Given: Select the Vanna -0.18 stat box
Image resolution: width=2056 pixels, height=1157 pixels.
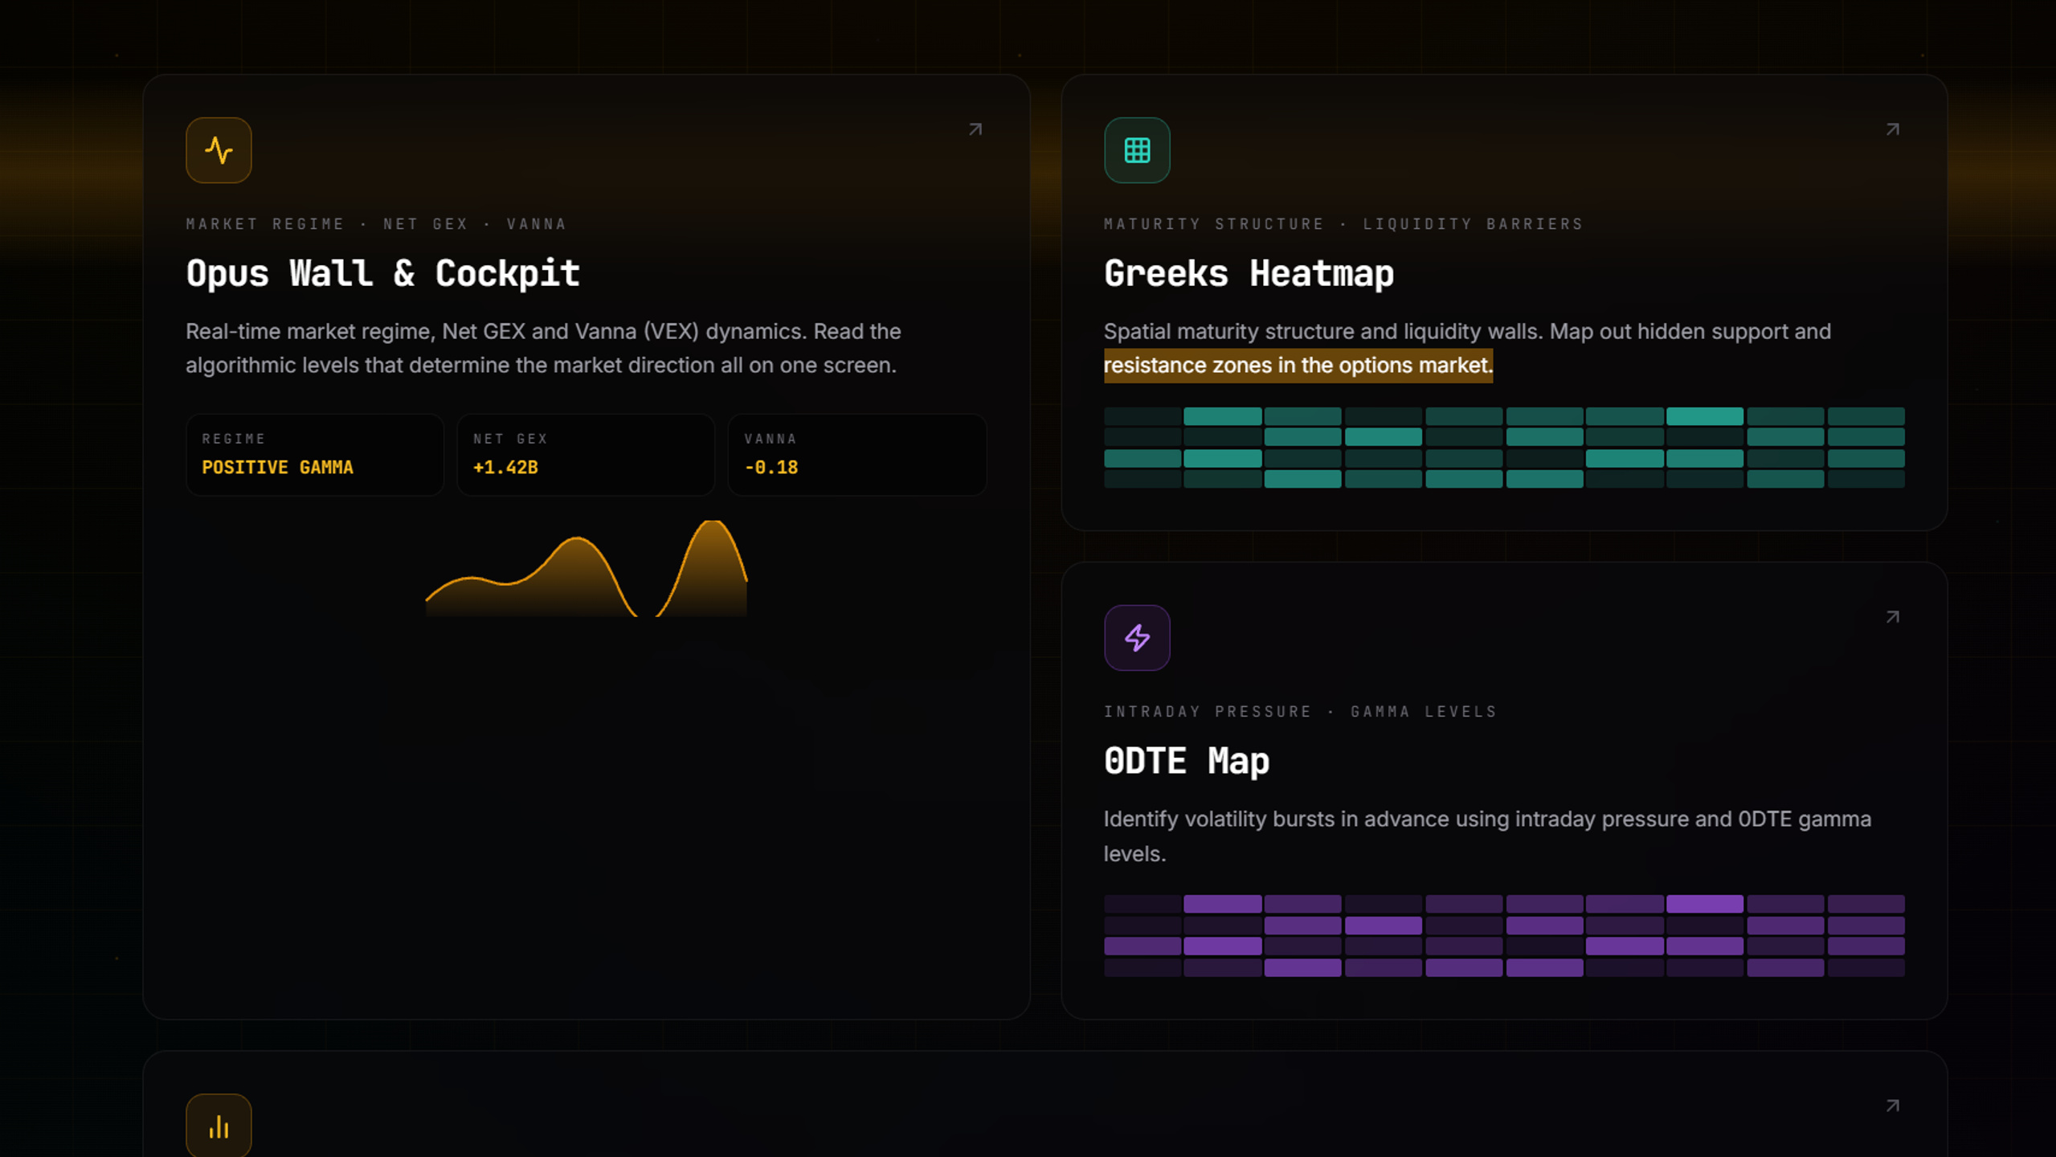Looking at the screenshot, I should point(857,455).
